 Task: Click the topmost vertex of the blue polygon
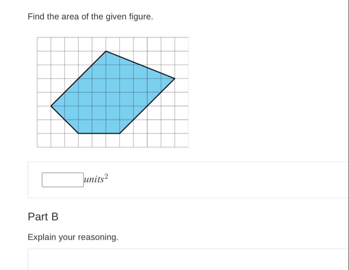click(106, 51)
